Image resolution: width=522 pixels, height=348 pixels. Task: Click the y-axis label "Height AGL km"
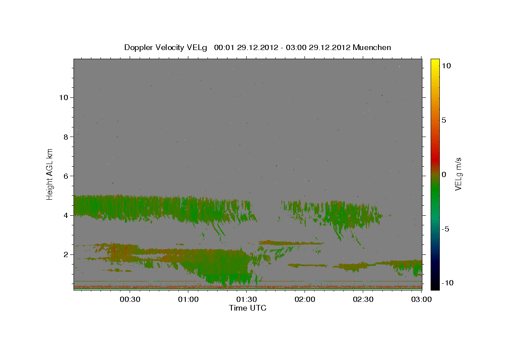(50, 174)
